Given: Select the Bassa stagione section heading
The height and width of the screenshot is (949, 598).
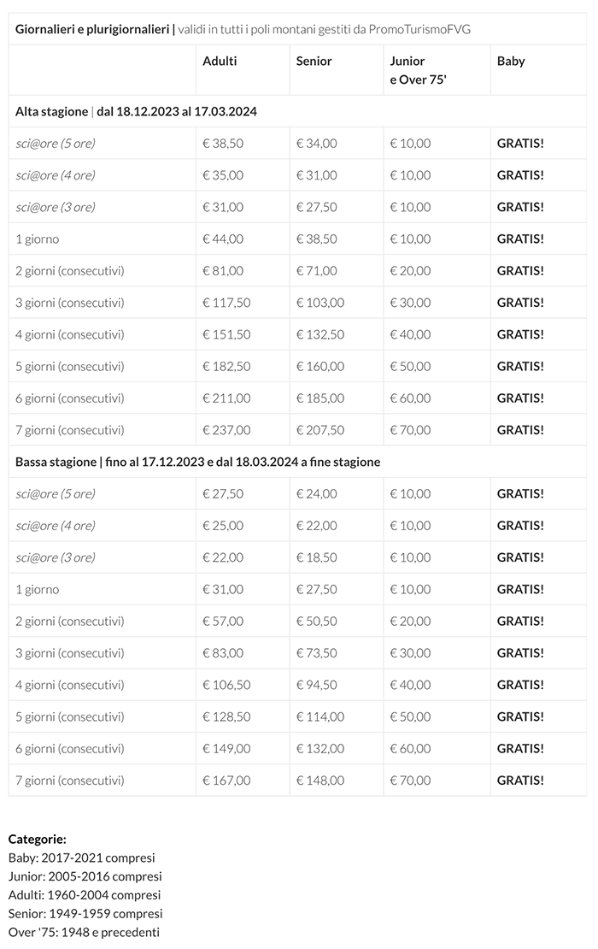Looking at the screenshot, I should click(197, 462).
